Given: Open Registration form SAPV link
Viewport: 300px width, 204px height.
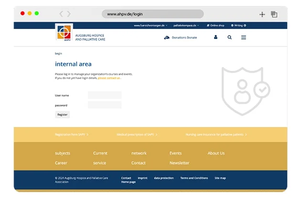Looking at the screenshot, I should pos(72,135).
